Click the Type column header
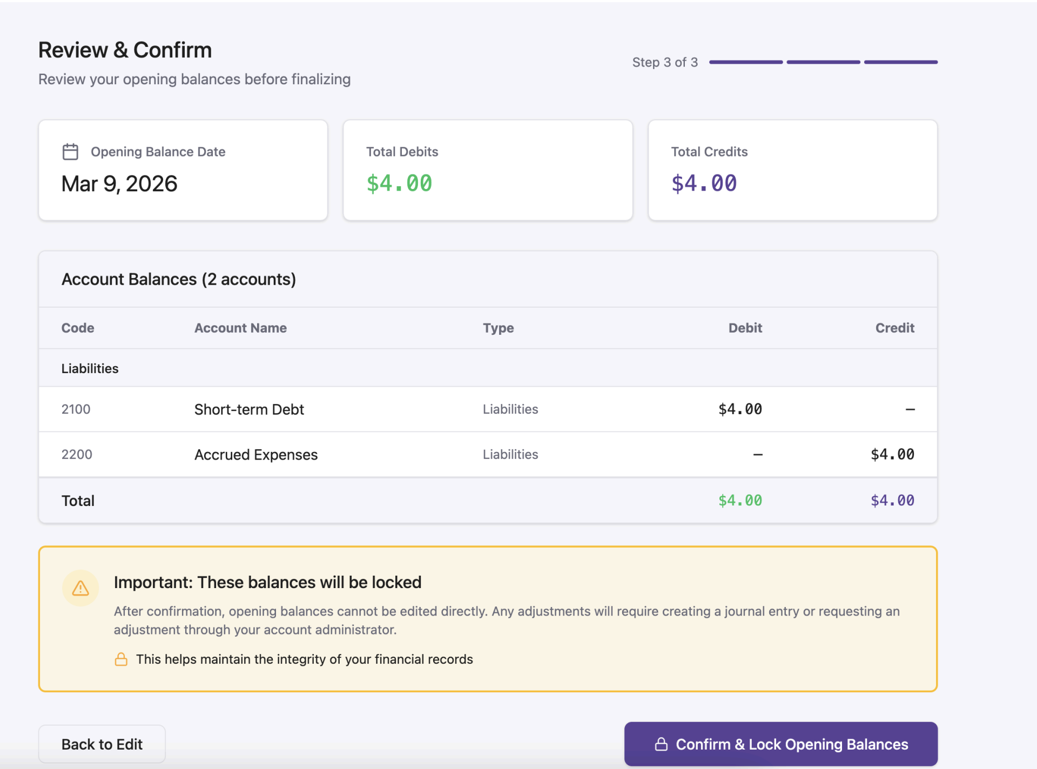The width and height of the screenshot is (1037, 769). (x=498, y=328)
